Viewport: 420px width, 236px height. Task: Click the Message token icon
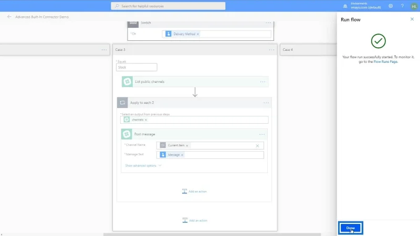pyautogui.click(x=163, y=155)
